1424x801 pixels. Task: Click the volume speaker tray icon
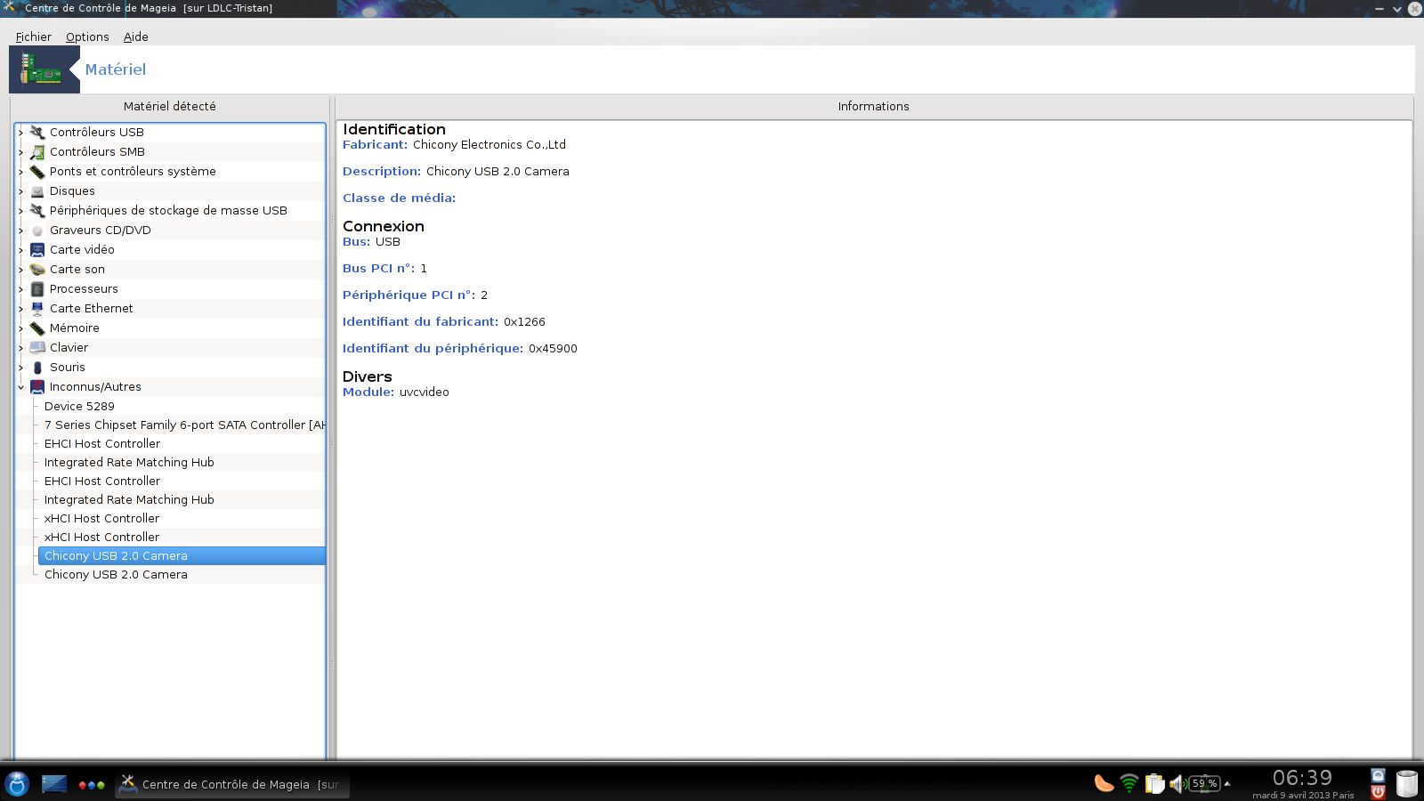pos(1177,783)
